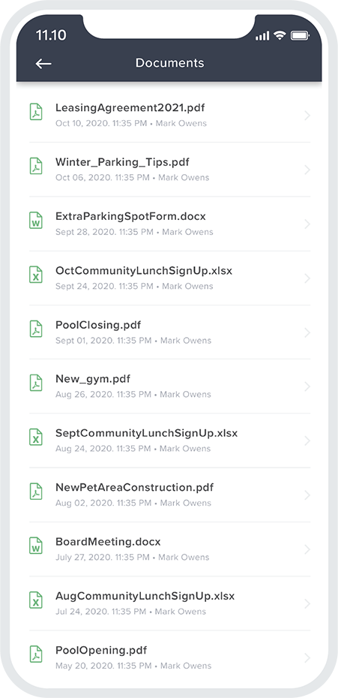This screenshot has width=338, height=698.
Task: Click PDF icon beside PoolOpening.pdf
Action: tap(36, 654)
